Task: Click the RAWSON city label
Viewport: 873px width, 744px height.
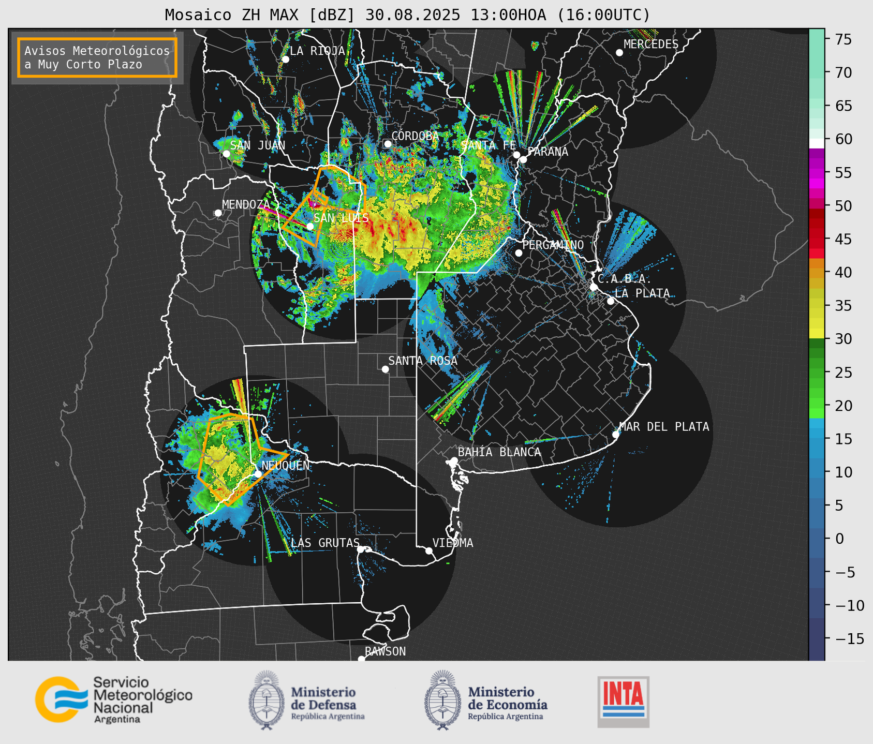Action: (385, 651)
